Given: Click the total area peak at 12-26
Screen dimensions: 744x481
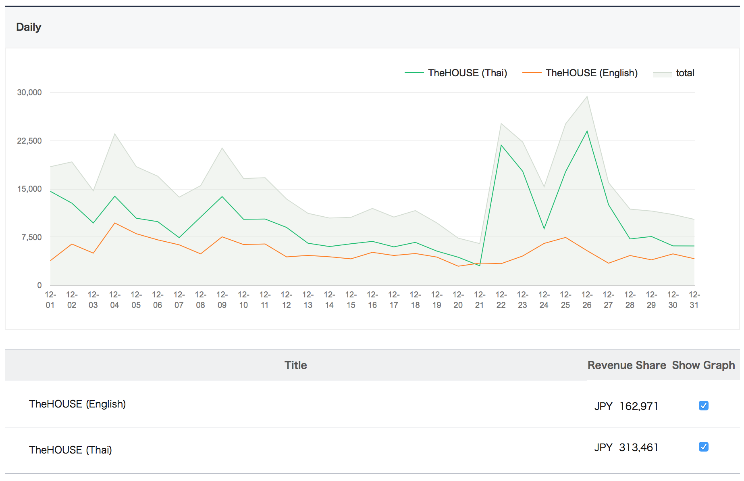Looking at the screenshot, I should pos(587,96).
